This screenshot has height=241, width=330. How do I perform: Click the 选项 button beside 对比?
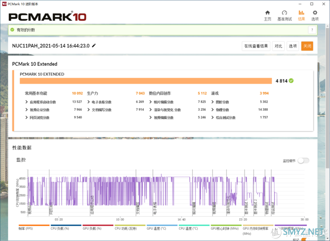[x=293, y=46]
